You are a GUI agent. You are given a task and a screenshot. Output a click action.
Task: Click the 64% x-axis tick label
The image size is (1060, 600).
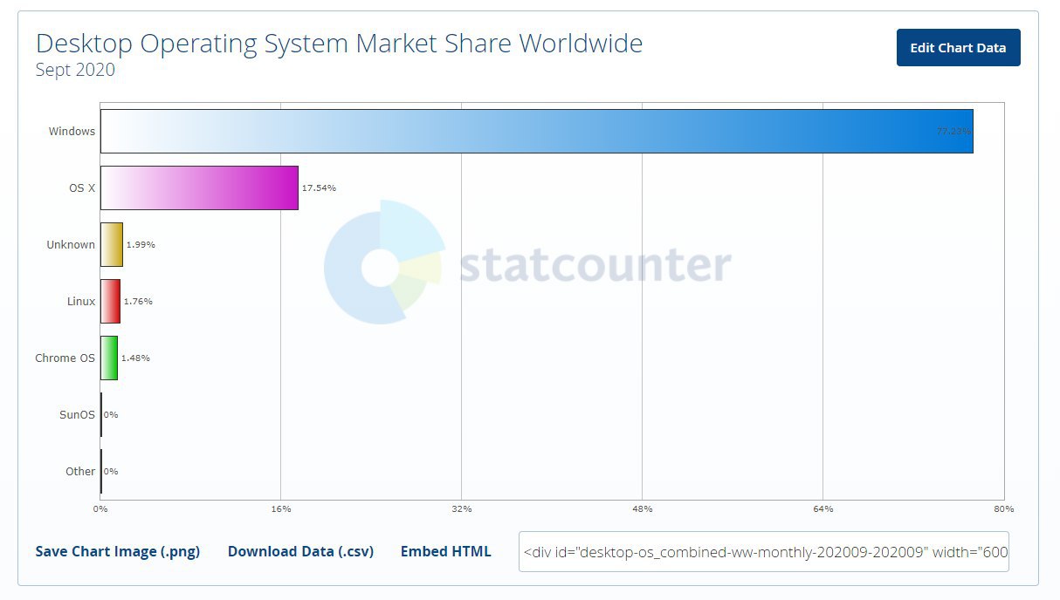(823, 508)
